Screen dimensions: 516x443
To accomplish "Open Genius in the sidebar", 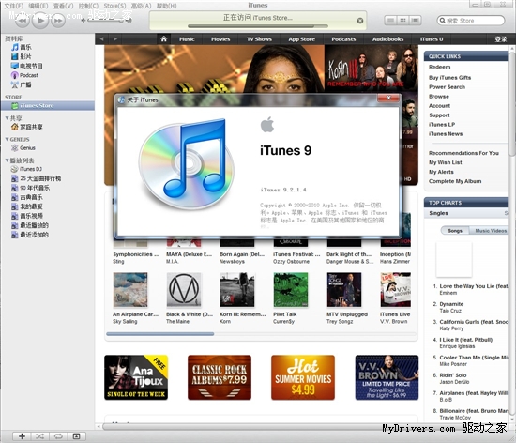I will pyautogui.click(x=23, y=148).
